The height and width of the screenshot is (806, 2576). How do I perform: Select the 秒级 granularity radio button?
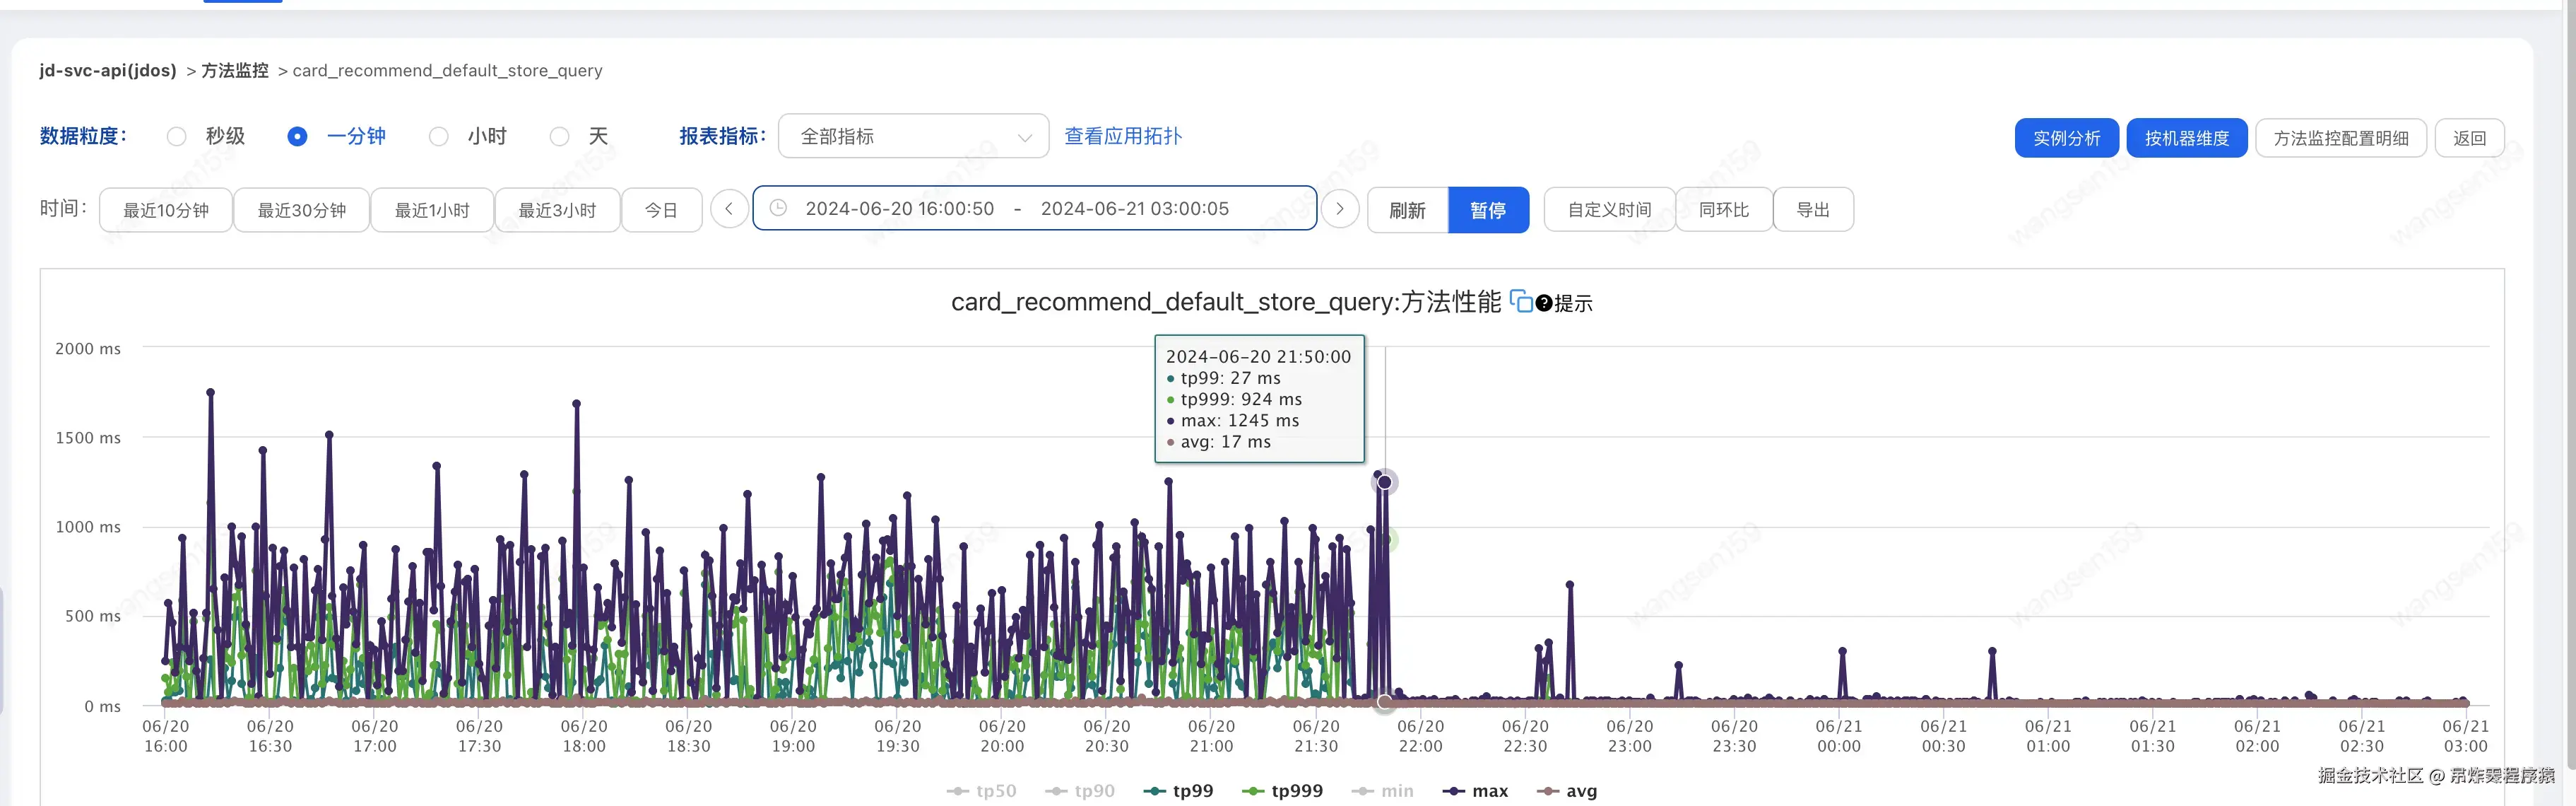[x=177, y=136]
